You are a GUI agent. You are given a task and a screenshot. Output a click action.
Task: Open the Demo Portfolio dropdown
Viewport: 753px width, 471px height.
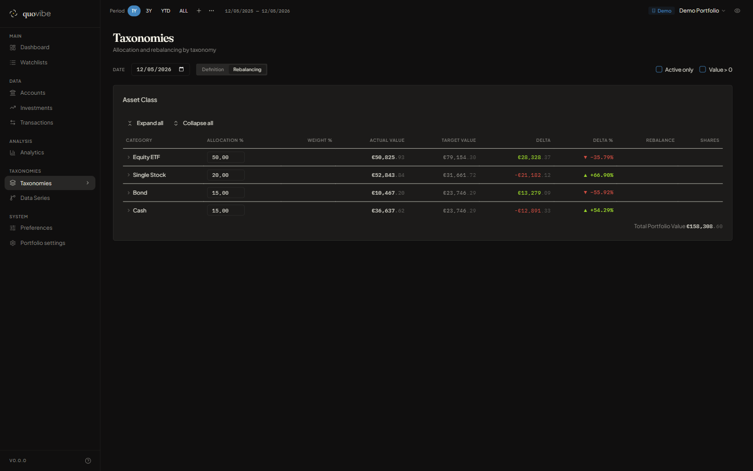tap(702, 10)
